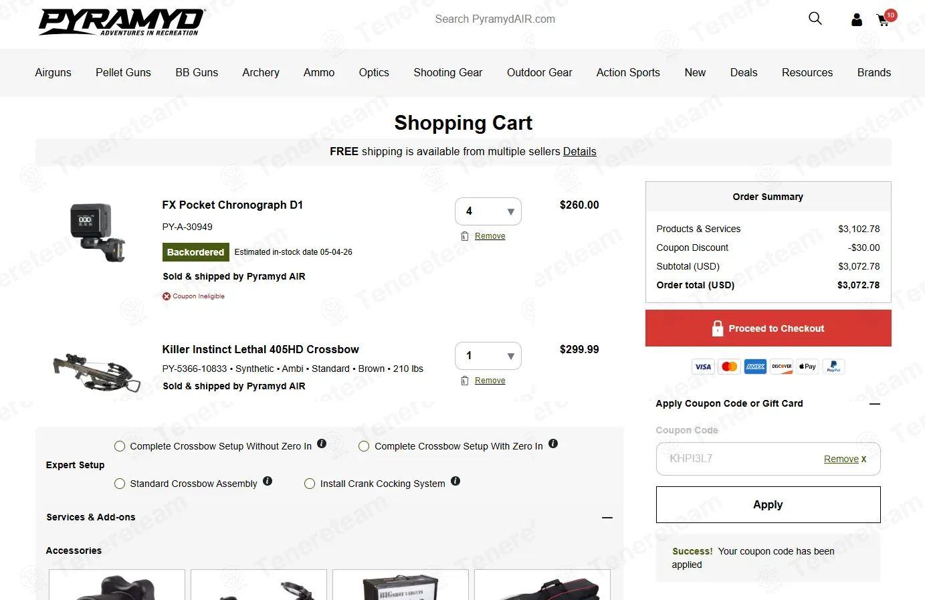Click the Pyramyd logo
The width and height of the screenshot is (925, 600).
(x=122, y=21)
